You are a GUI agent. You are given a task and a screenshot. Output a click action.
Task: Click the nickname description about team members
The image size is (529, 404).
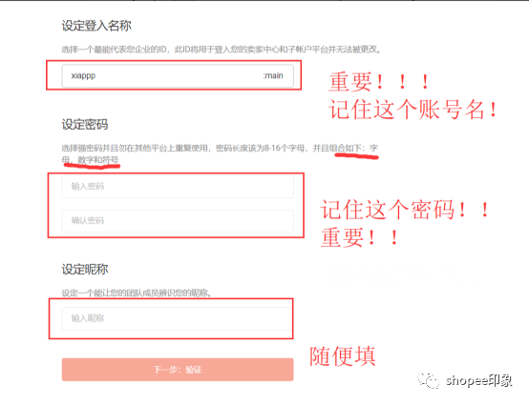(137, 293)
